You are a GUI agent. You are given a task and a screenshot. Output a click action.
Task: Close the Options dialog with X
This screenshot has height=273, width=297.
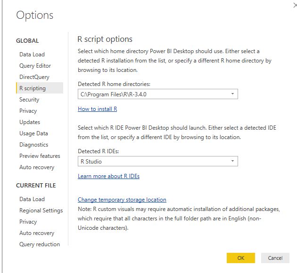coord(295,5)
